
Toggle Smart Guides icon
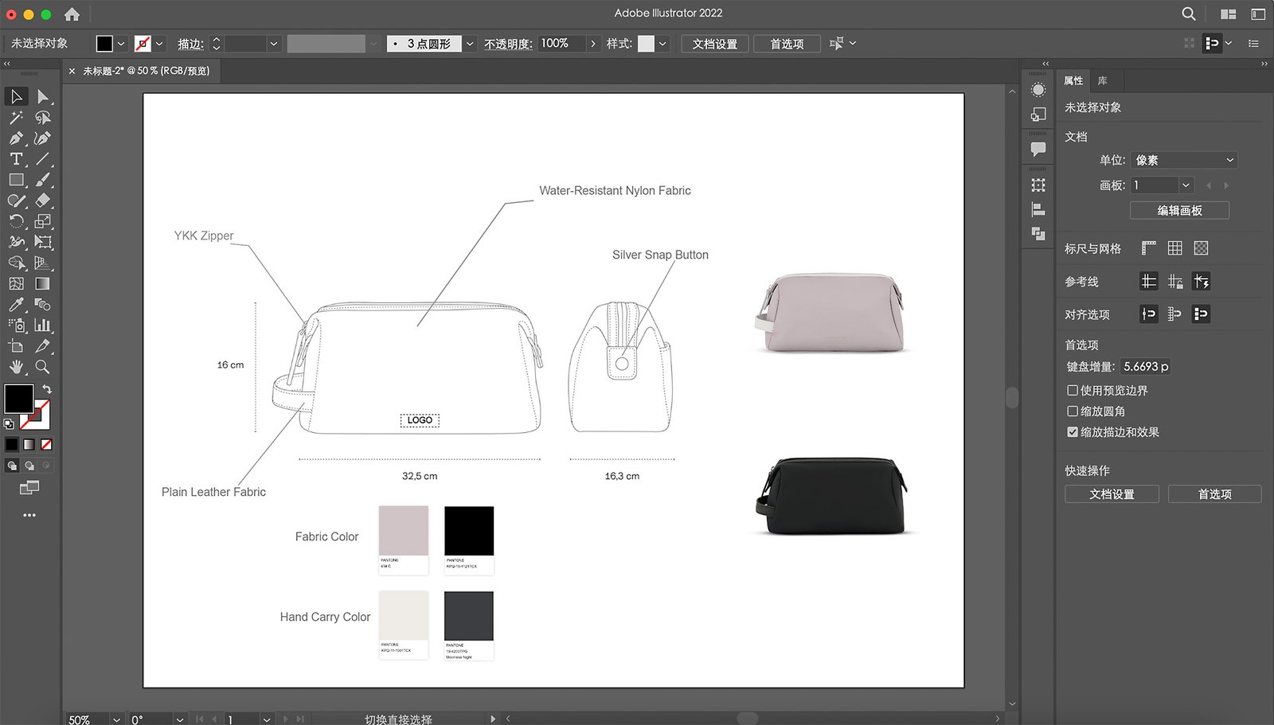[x=1201, y=281]
